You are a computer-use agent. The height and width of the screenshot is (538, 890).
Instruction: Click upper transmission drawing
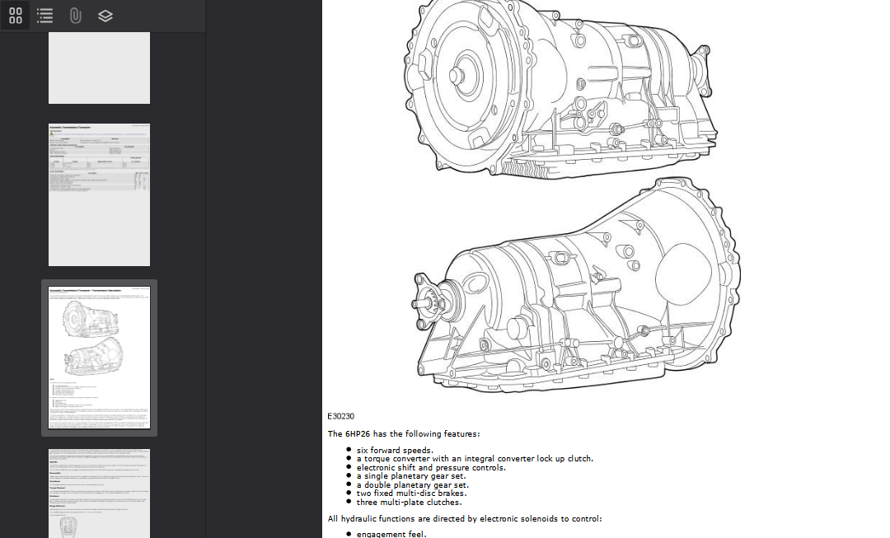(560, 88)
